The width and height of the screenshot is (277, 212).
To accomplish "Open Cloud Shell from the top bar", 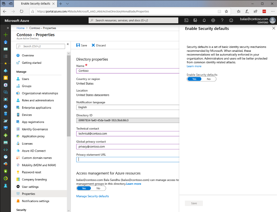I will 186,20.
